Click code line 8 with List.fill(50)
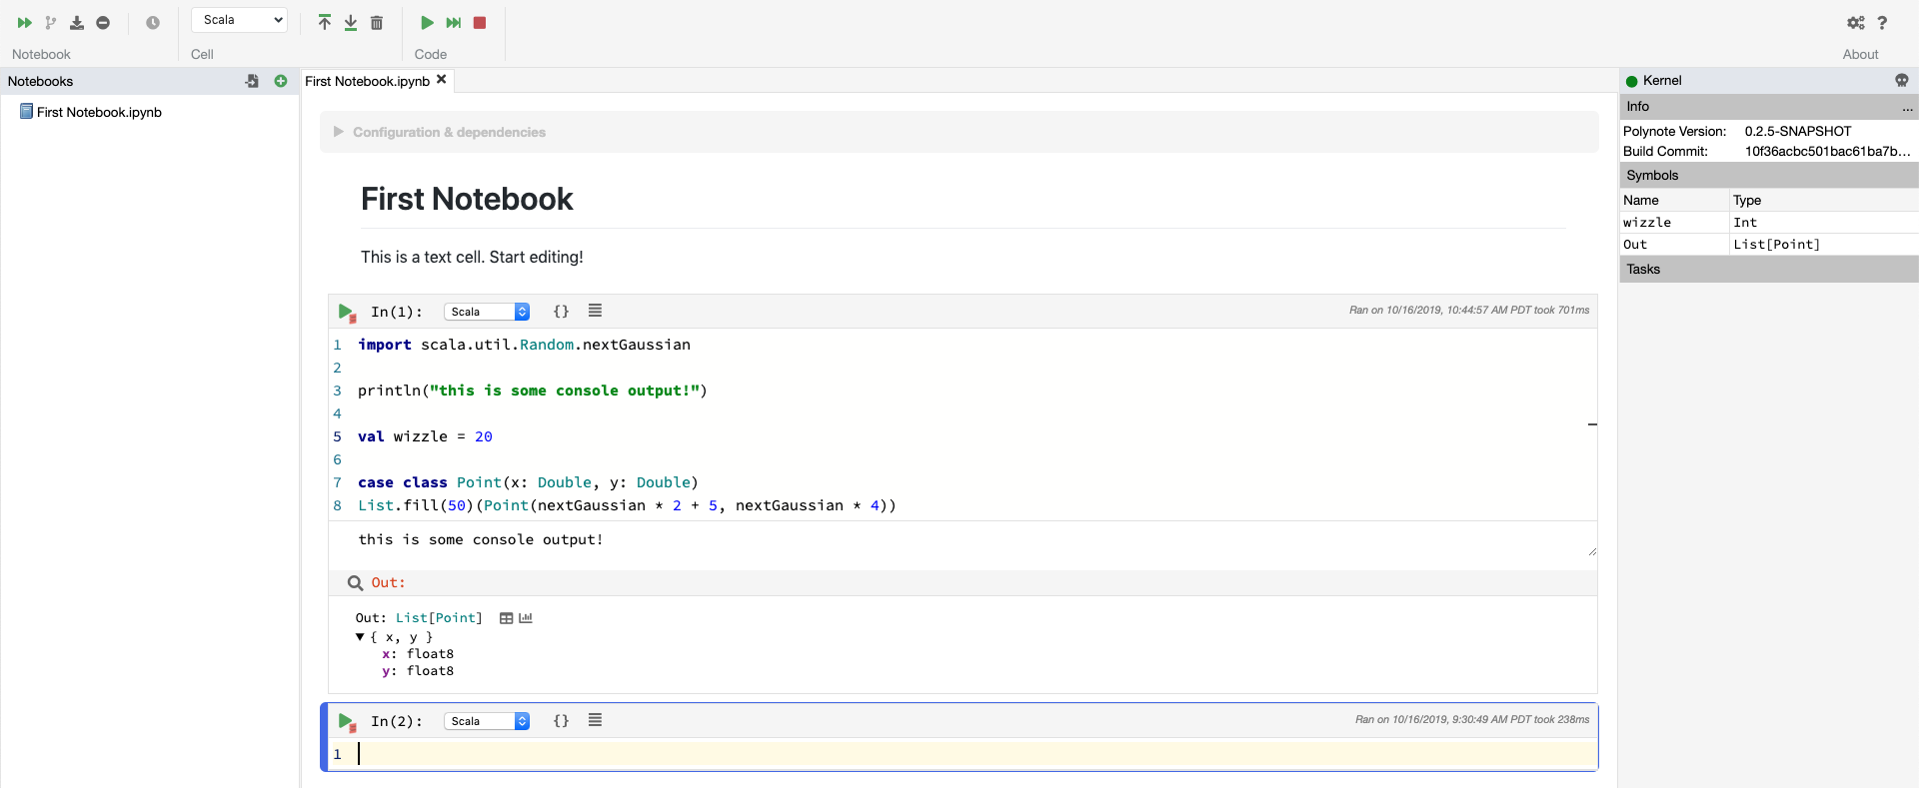Screen dimensions: 1919x788 click(627, 505)
